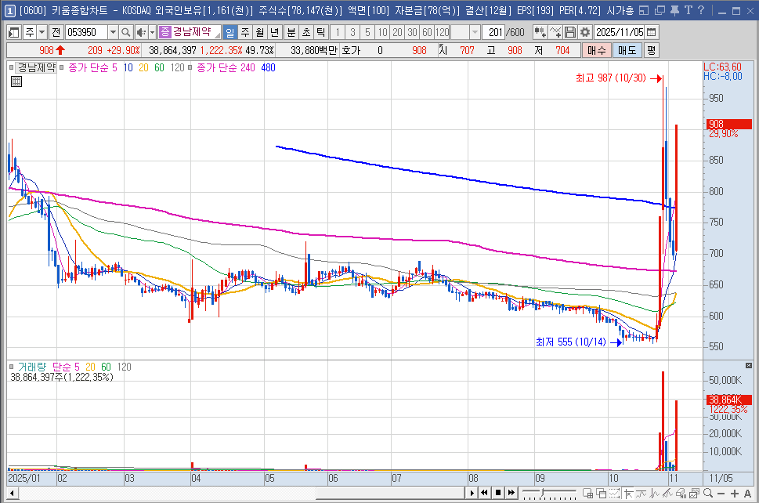This screenshot has height=503, width=759.
Task: Switch to the 월 monthly period
Action: coord(260,32)
